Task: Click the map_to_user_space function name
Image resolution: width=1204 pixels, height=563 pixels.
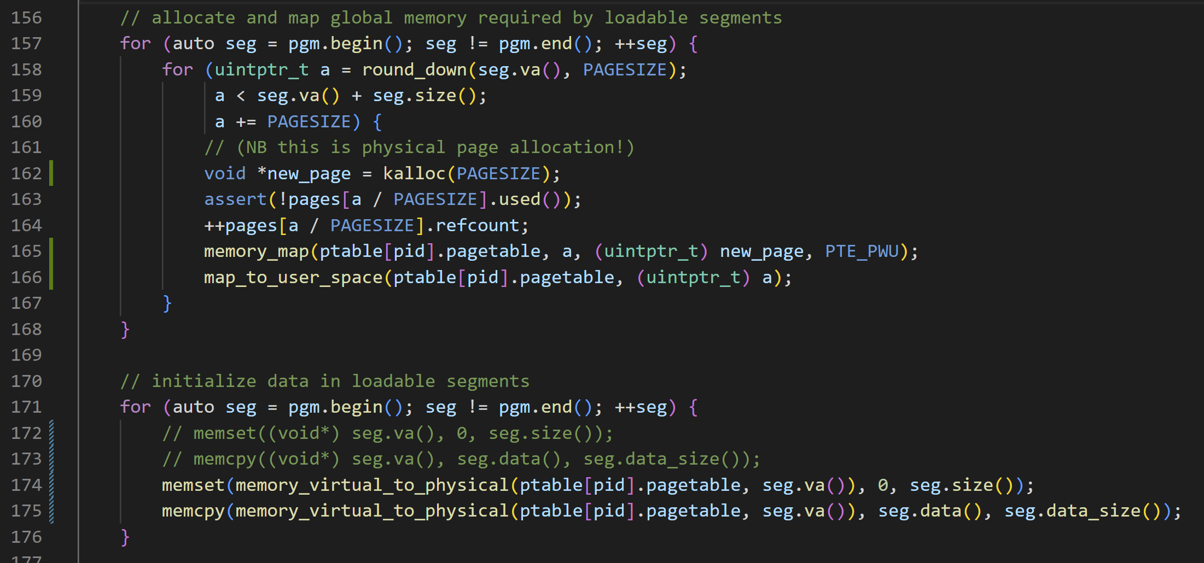Action: click(x=293, y=278)
